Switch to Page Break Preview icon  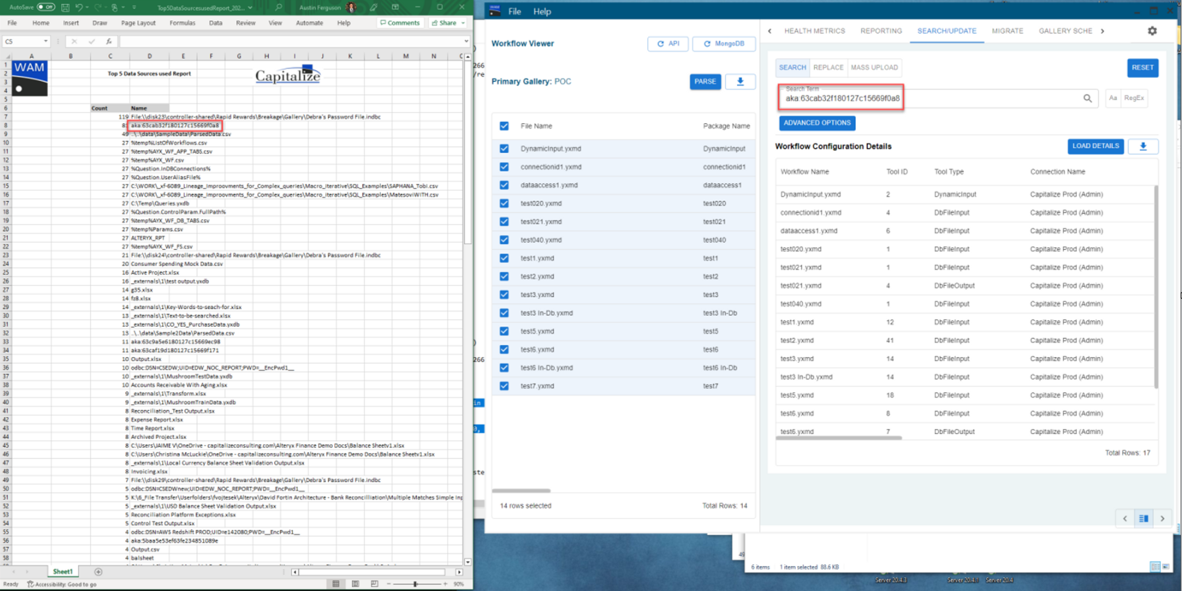coord(374,584)
